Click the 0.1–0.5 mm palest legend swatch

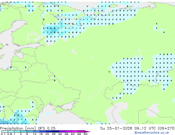[5, 131]
